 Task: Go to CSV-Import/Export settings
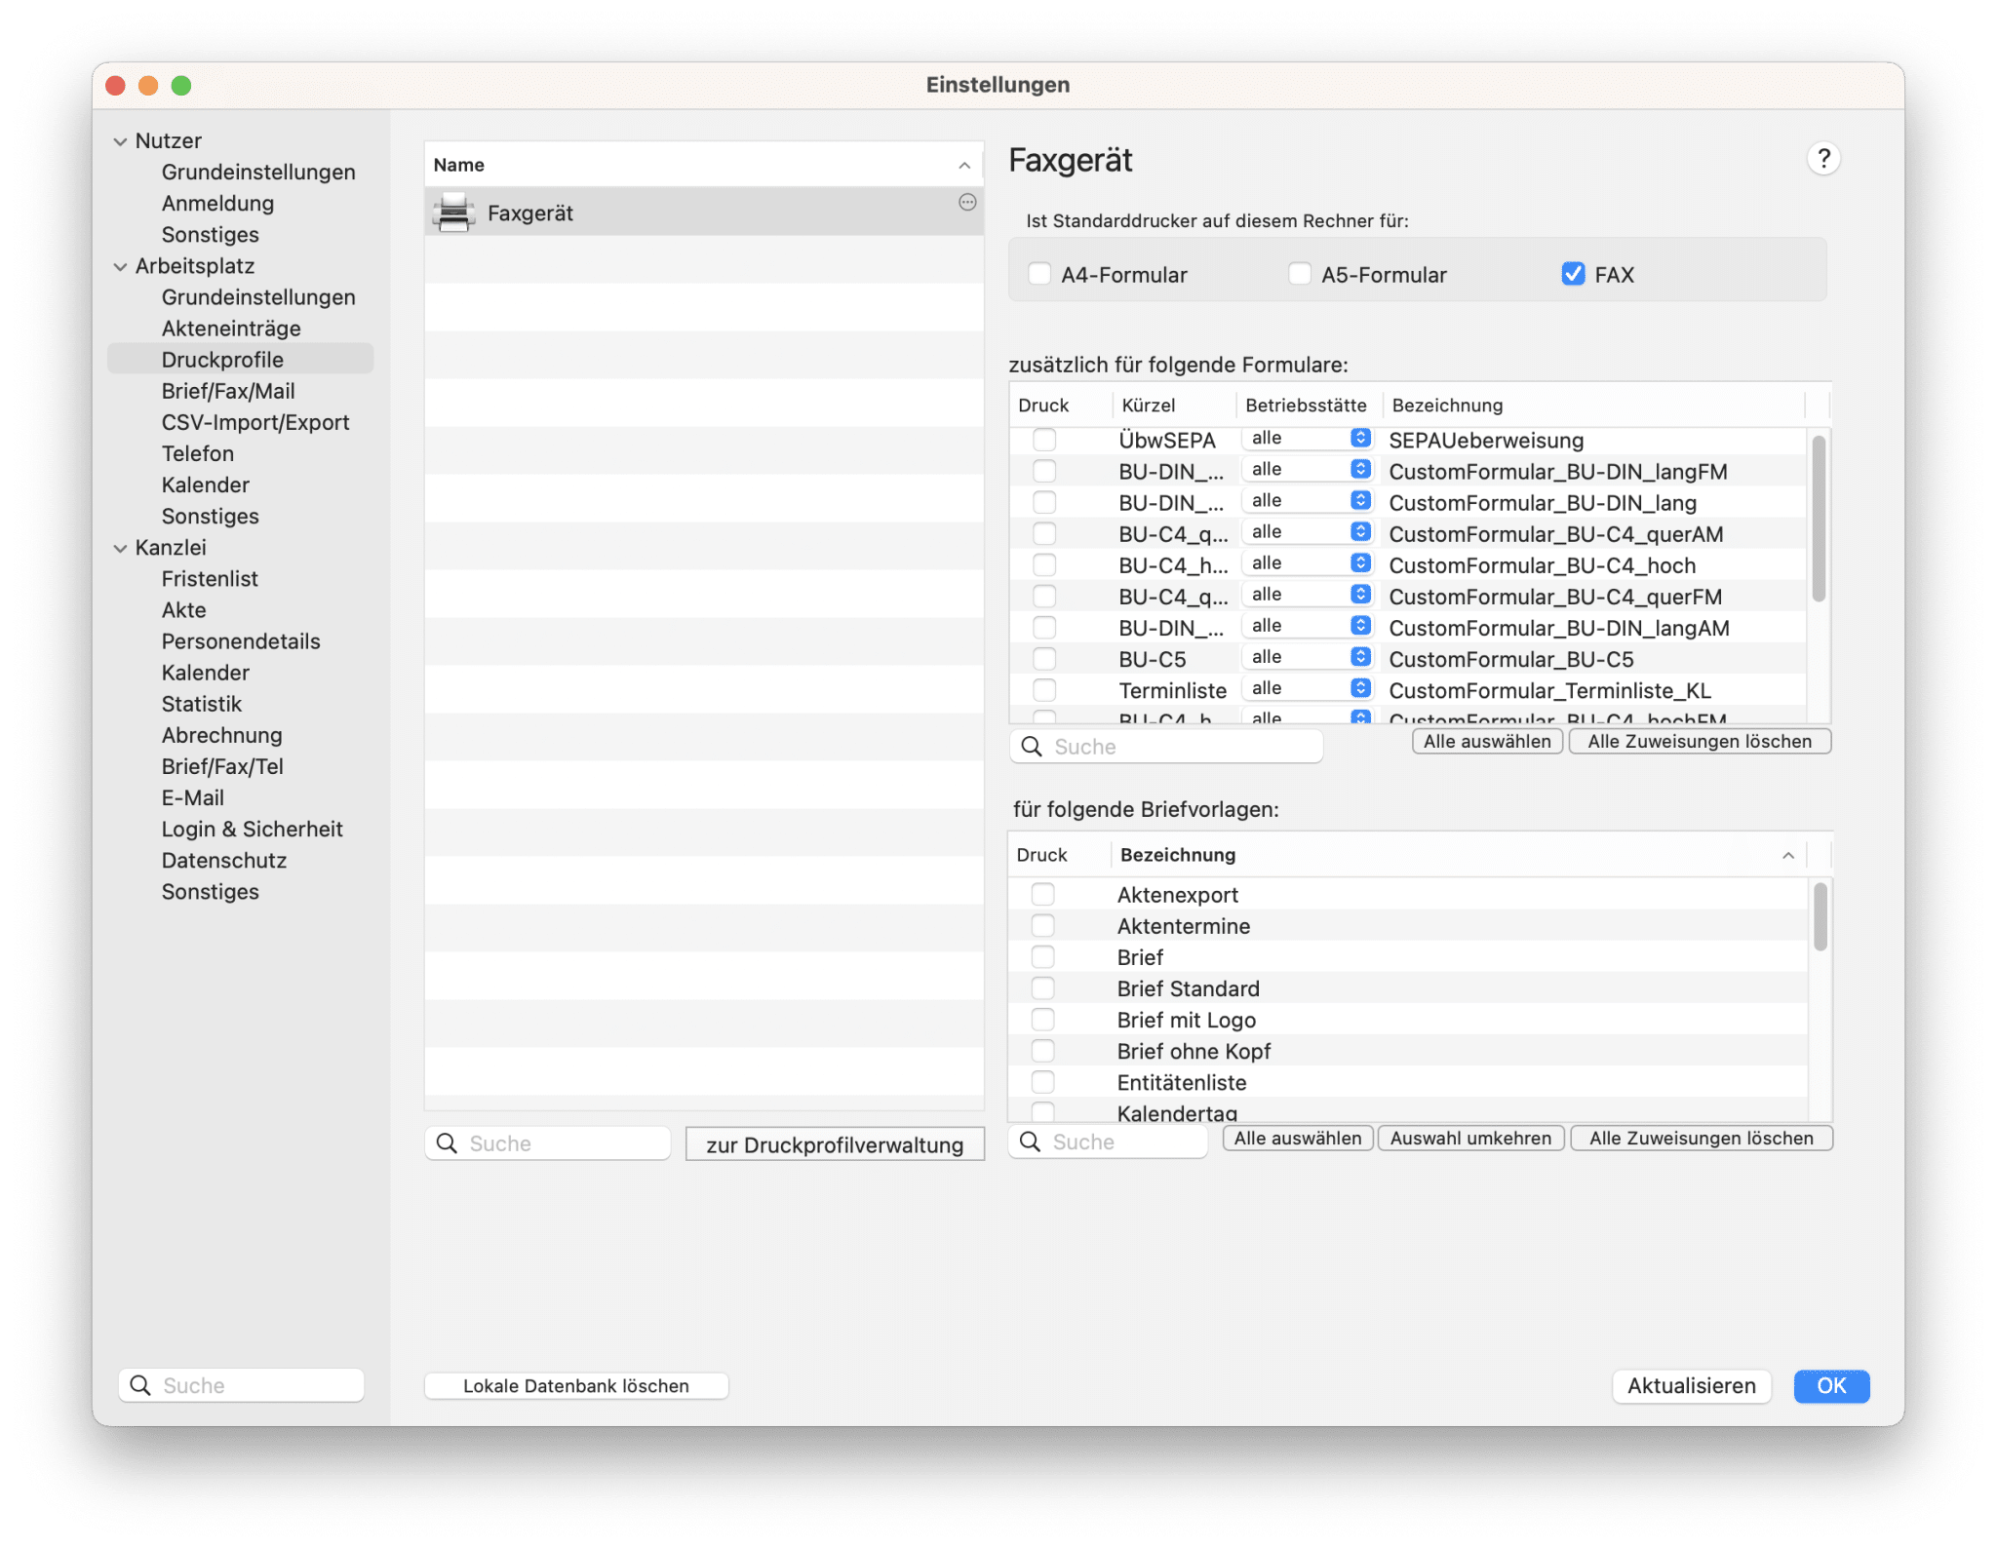(x=255, y=422)
